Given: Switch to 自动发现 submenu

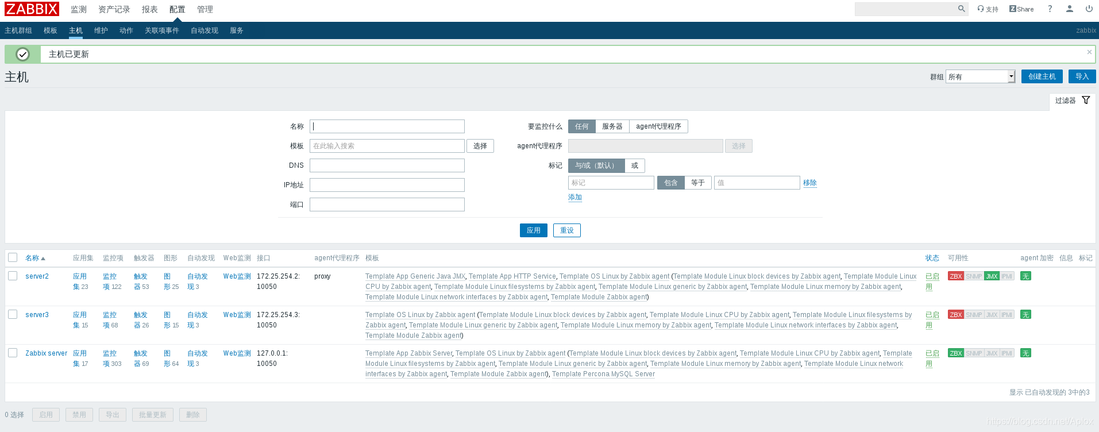Looking at the screenshot, I should 205,30.
